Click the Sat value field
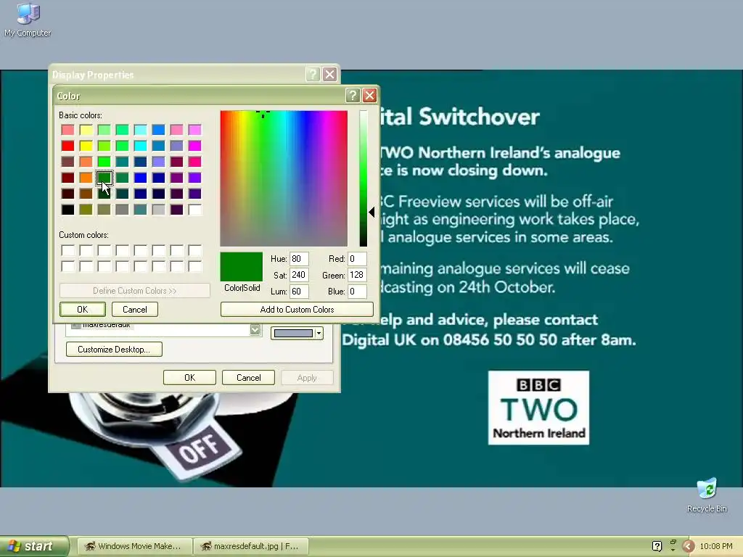This screenshot has height=557, width=743. [299, 275]
